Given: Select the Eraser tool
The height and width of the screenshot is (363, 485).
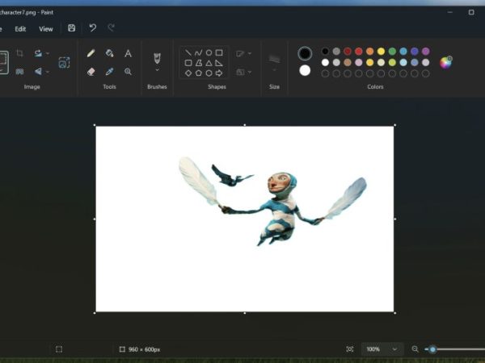Looking at the screenshot, I should [91, 72].
